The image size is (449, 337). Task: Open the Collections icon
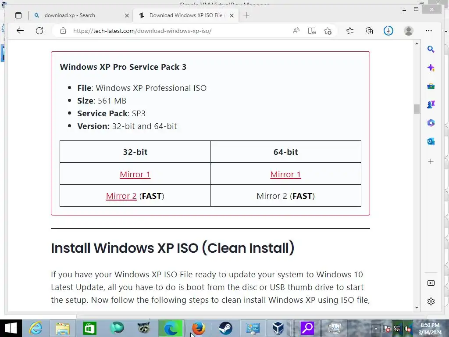tap(369, 31)
